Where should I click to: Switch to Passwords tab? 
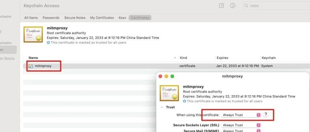51,18
